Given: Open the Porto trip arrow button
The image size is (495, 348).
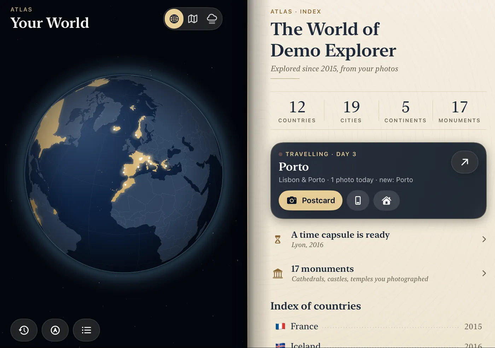Looking at the screenshot, I should tap(465, 162).
